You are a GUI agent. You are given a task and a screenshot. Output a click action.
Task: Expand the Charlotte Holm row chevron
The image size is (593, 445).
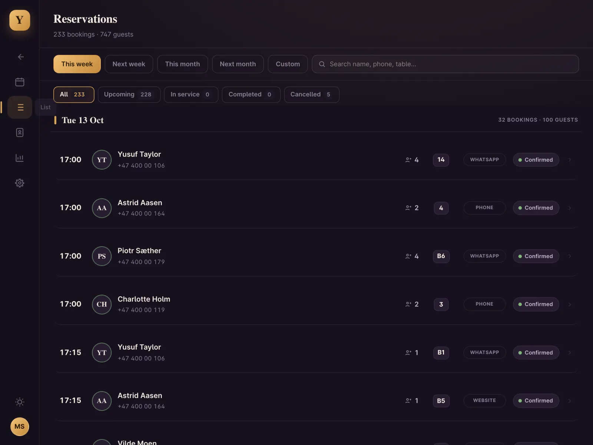[x=570, y=304]
